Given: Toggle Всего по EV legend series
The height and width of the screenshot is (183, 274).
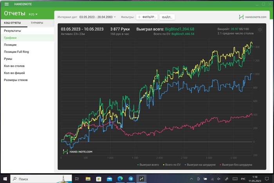Looking at the screenshot, I should pos(171,165).
